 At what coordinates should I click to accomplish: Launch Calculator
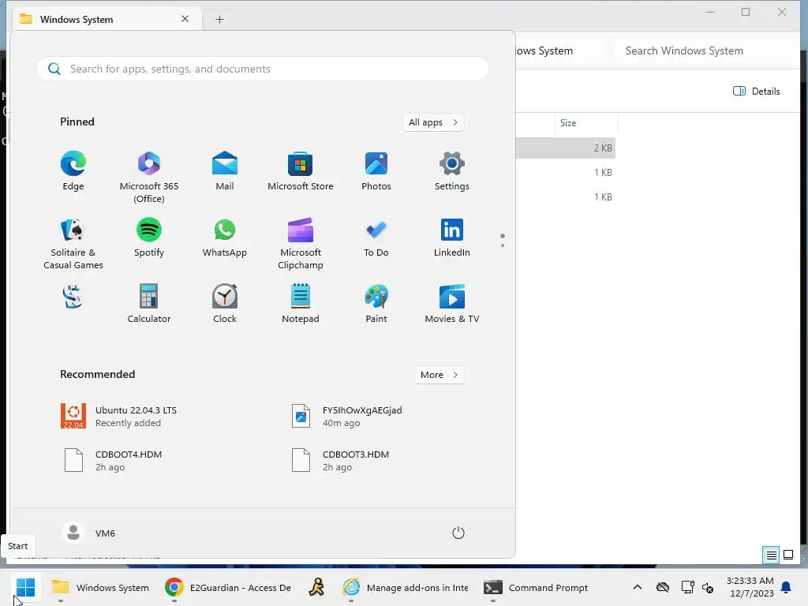pyautogui.click(x=149, y=304)
